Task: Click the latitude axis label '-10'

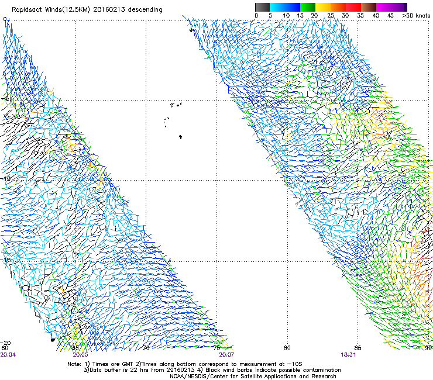Action: (6, 178)
